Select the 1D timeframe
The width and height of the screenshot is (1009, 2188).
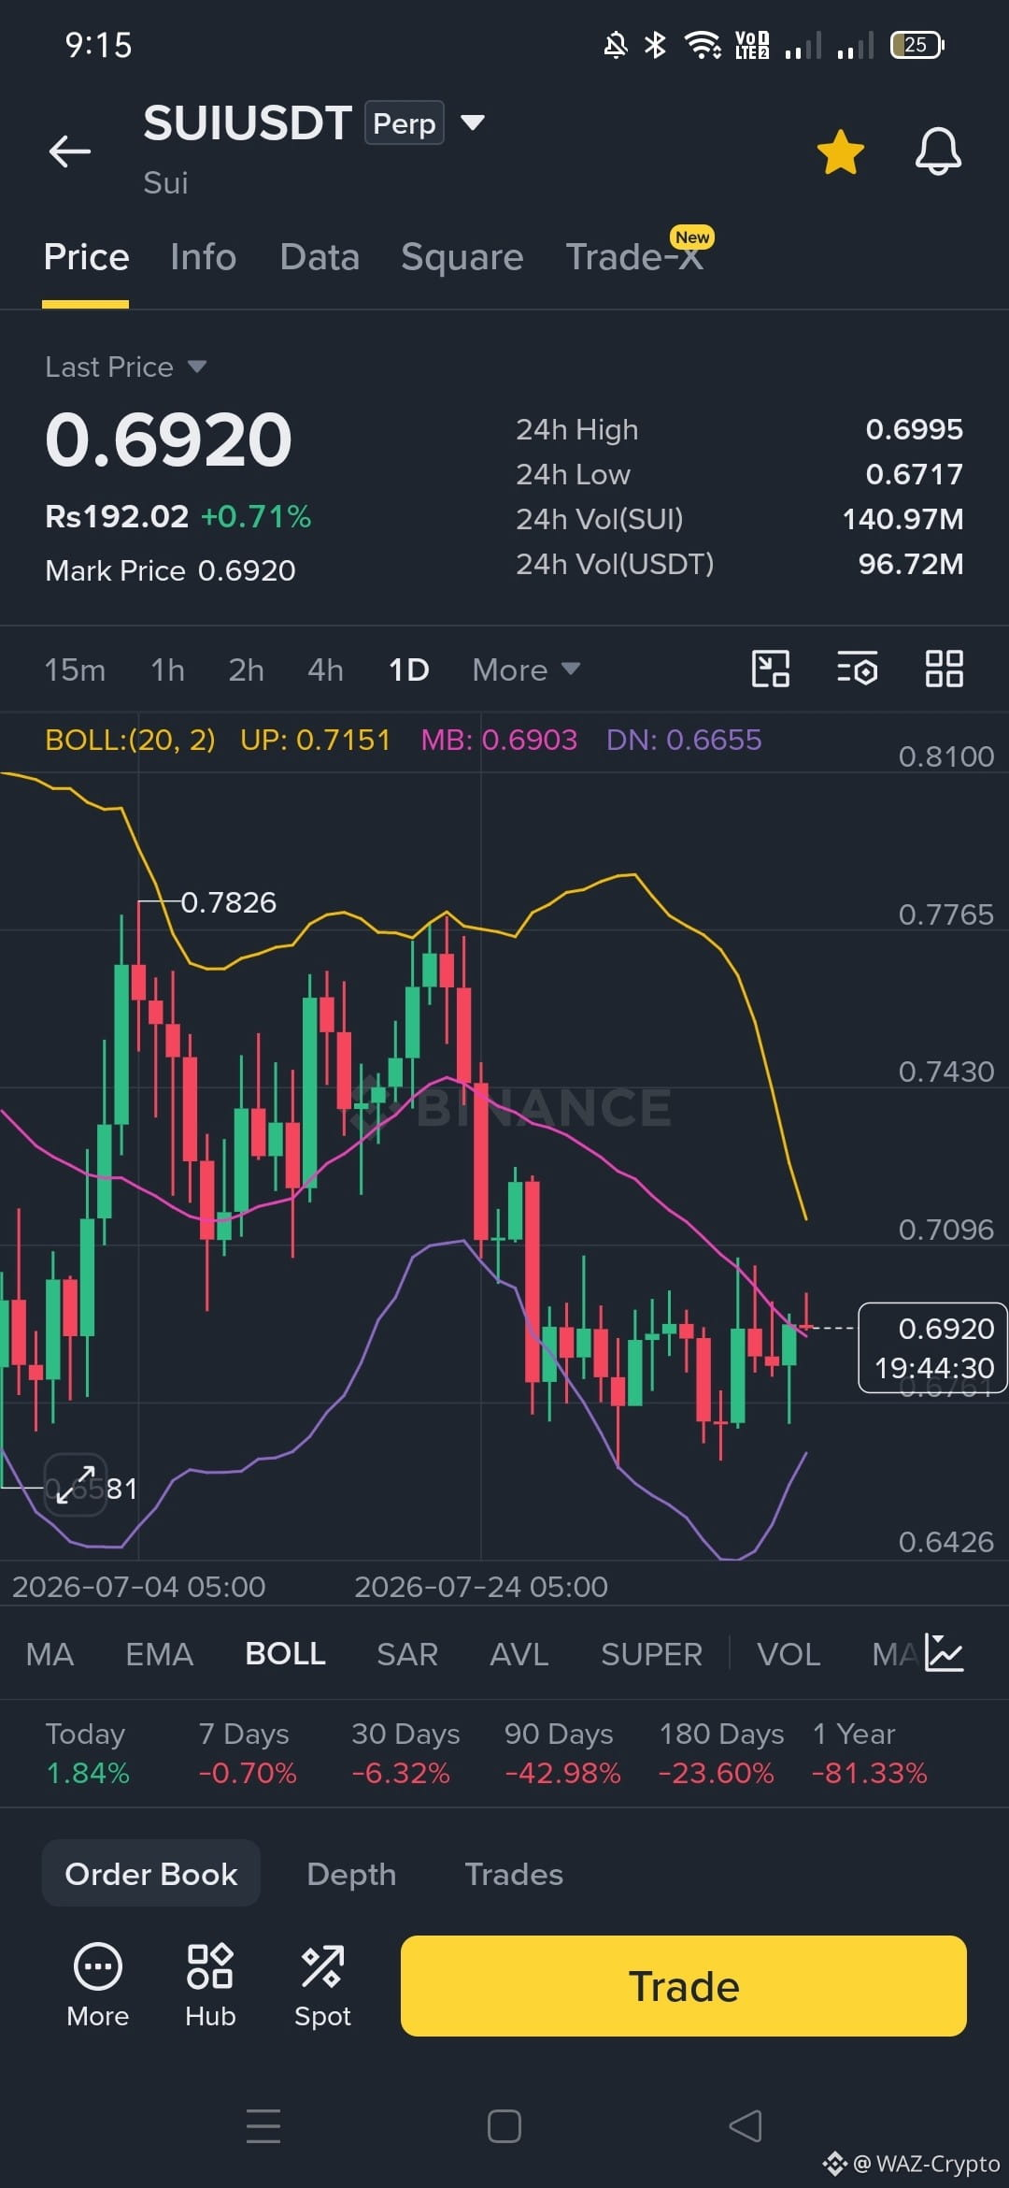point(409,669)
